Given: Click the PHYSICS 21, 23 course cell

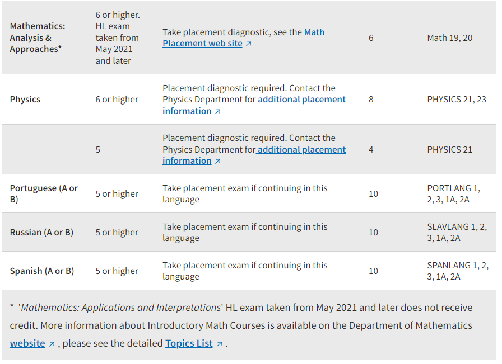Looking at the screenshot, I should point(457,100).
